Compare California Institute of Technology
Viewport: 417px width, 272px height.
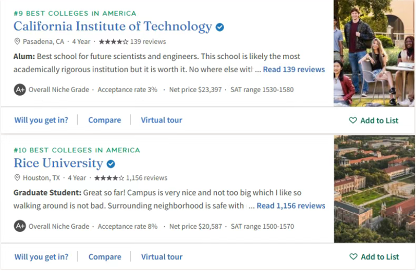104,120
